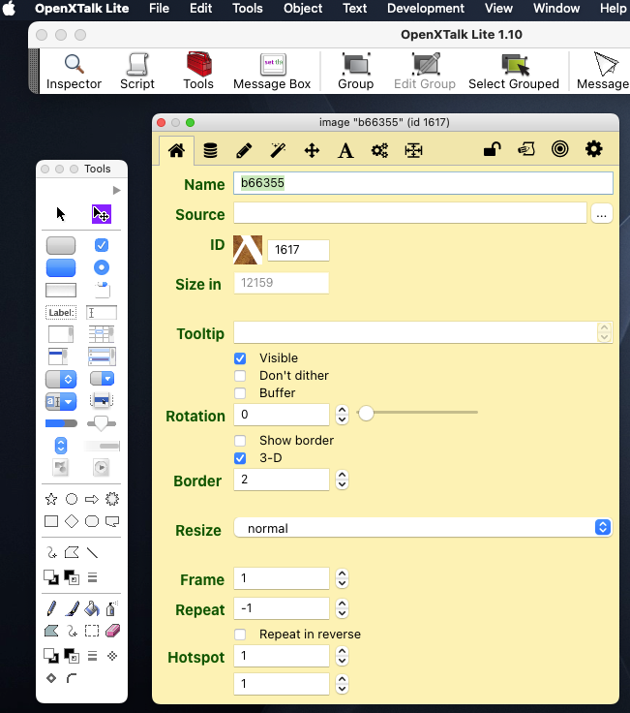Viewport: 630px width, 713px height.
Task: Click the ID field showing 1617
Action: point(298,250)
